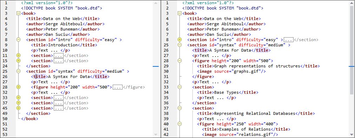The width and height of the screenshot is (355, 138).
Task: Click 'Serge Abiteboul' author text in left pane
Action: click(x=64, y=24)
